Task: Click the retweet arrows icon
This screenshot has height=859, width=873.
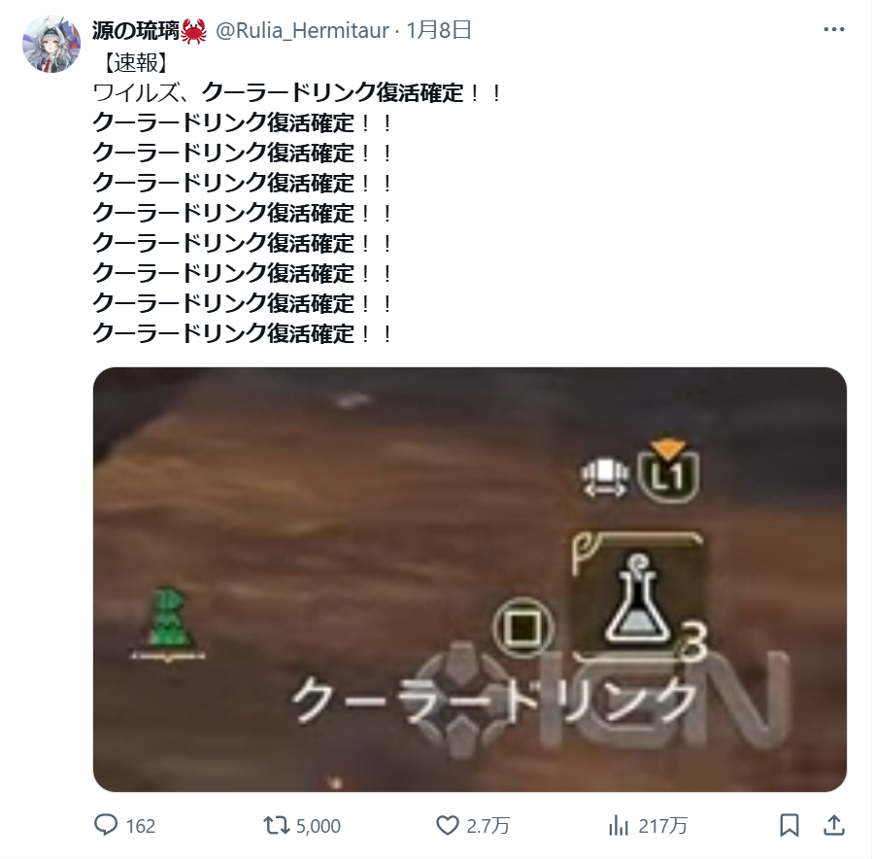Action: coord(277,825)
